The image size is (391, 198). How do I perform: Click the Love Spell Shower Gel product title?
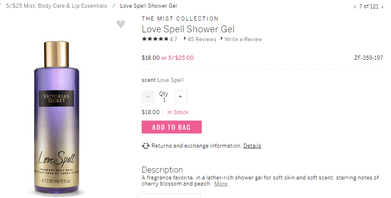click(188, 29)
